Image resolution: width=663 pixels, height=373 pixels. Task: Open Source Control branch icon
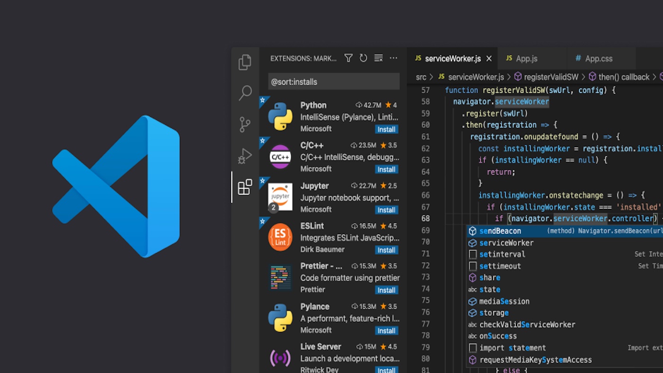[x=245, y=124]
